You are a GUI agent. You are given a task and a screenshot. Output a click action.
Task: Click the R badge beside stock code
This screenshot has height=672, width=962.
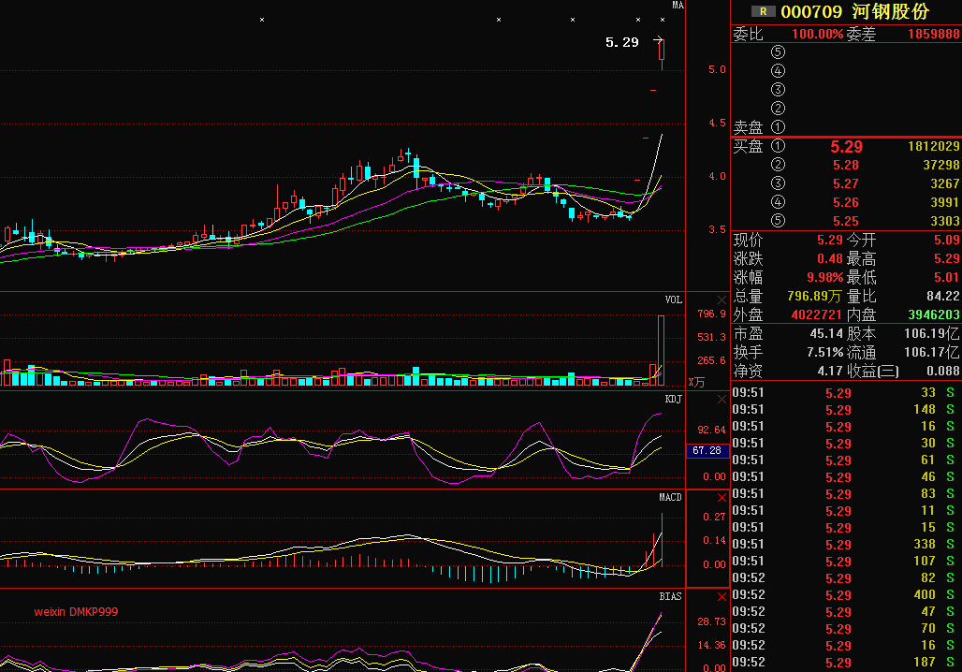pyautogui.click(x=764, y=11)
